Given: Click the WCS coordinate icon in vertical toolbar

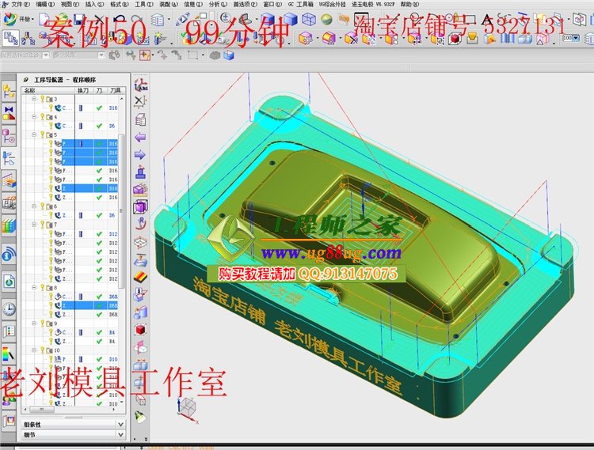Looking at the screenshot, I should click(x=141, y=85).
